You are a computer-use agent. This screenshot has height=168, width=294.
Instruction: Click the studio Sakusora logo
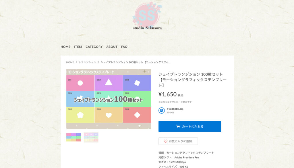coord(147,16)
